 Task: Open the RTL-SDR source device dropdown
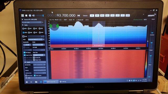33,22
